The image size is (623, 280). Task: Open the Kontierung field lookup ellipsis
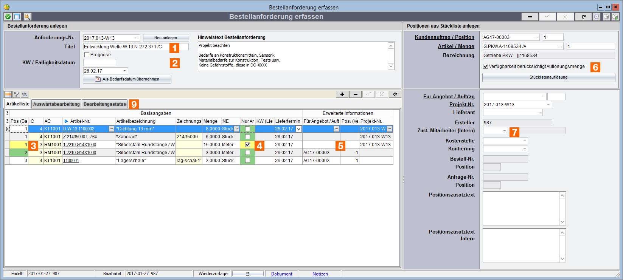524,149
